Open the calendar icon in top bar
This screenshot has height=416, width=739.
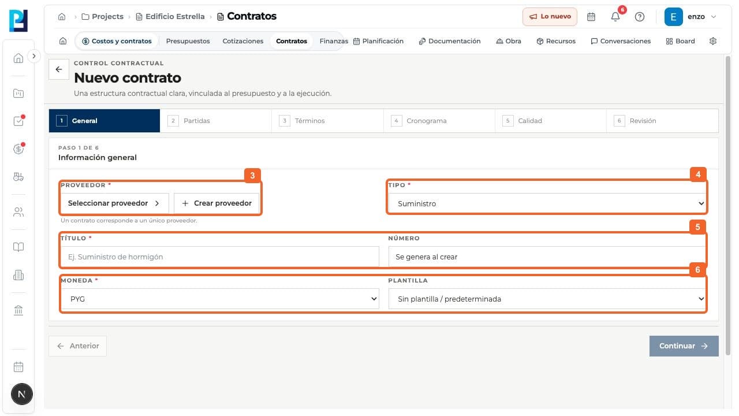pos(591,17)
